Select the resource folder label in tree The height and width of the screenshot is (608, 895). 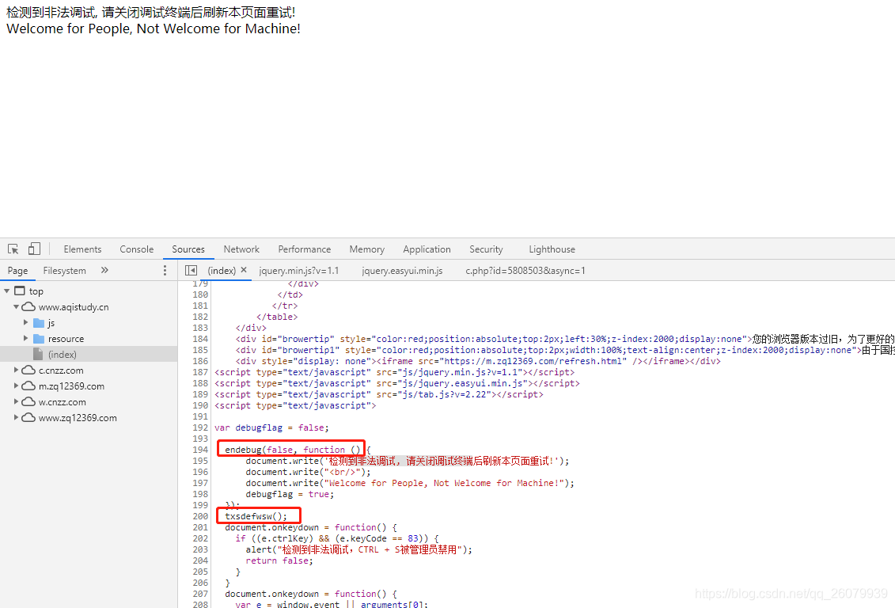(x=66, y=339)
